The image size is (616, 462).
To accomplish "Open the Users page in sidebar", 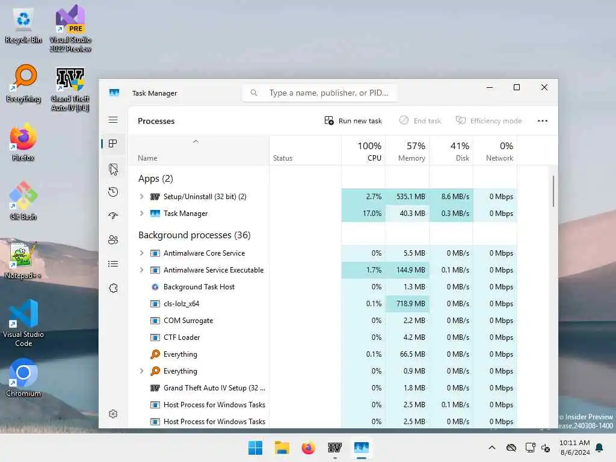I will pos(113,239).
